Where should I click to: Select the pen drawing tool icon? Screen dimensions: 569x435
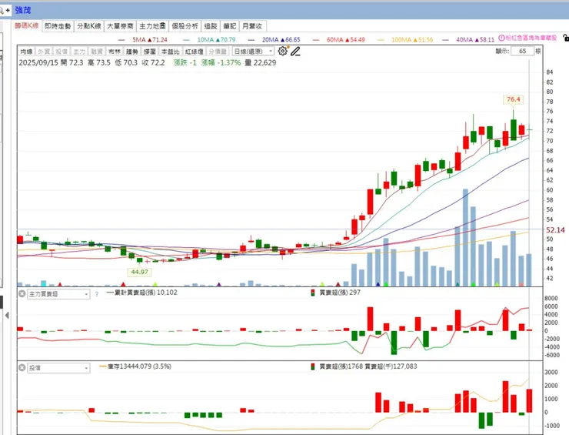pos(295,52)
